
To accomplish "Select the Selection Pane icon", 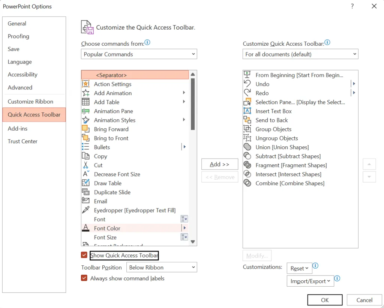I will click(x=247, y=102).
